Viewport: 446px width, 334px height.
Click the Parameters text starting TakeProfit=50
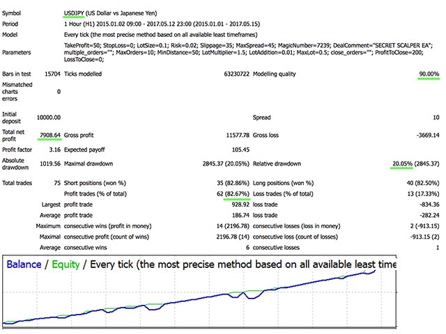coord(248,53)
